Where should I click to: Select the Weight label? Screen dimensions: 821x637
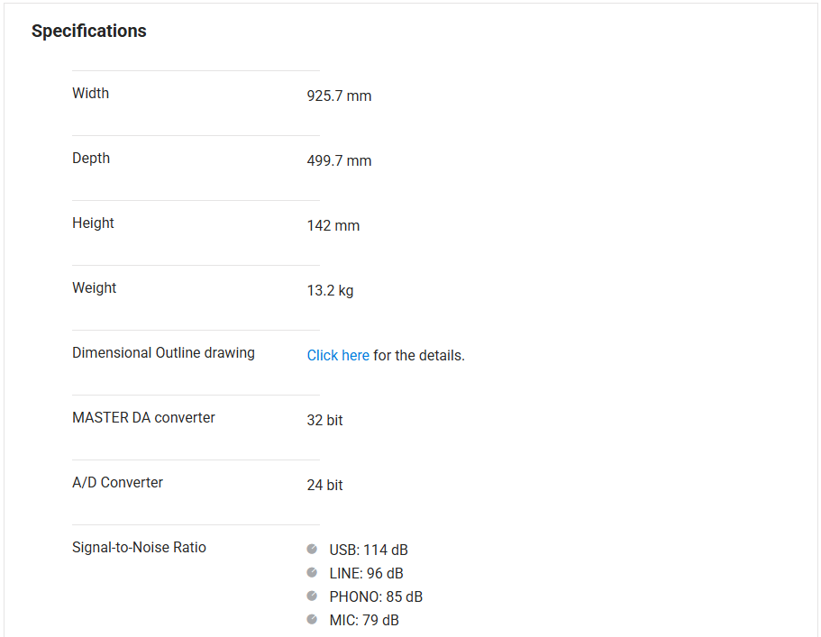[x=95, y=287]
